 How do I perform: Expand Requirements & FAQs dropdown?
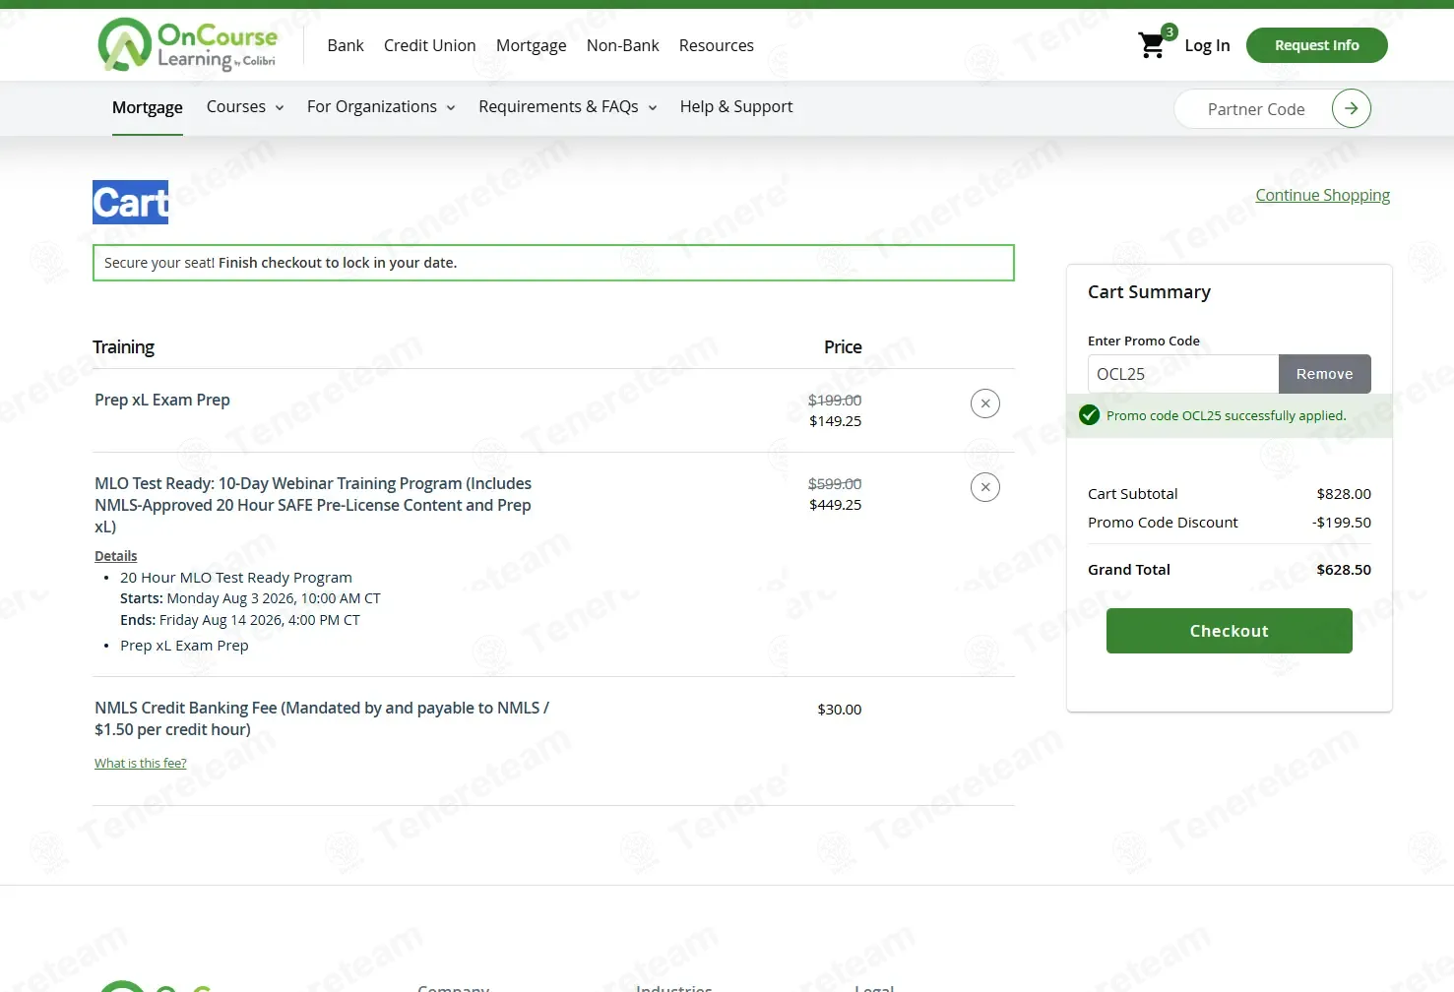point(568,107)
